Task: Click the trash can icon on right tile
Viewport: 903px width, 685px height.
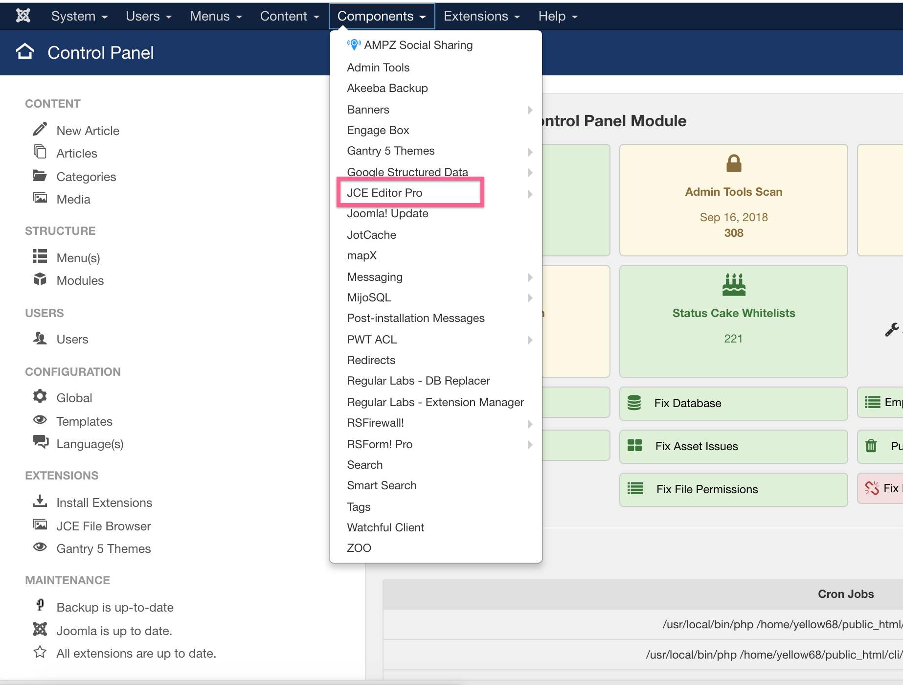Action: [x=871, y=446]
